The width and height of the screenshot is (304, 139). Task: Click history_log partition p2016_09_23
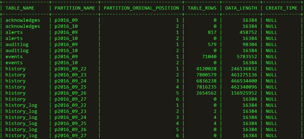pos(71,111)
